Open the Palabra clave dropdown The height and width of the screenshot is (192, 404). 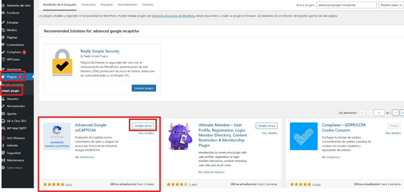pyautogui.click(x=391, y=5)
